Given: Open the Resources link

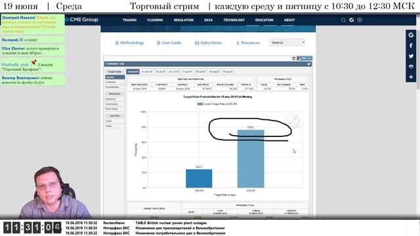Looking at the screenshot, I should click(248, 43).
